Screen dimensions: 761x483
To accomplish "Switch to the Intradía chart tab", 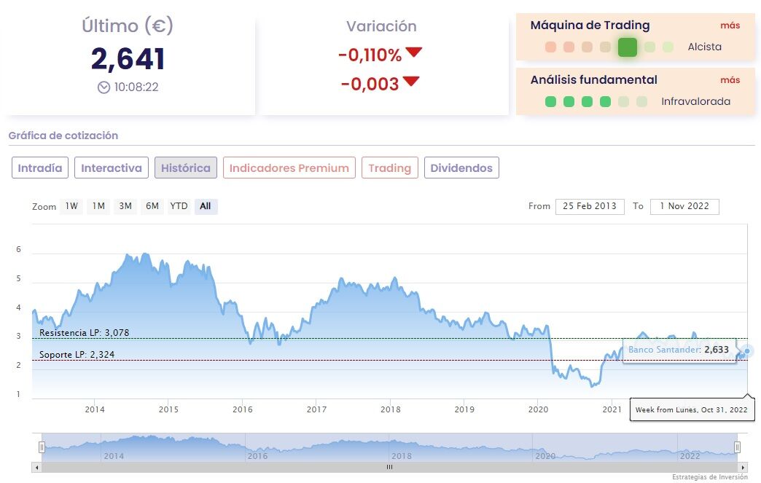I will coord(40,168).
